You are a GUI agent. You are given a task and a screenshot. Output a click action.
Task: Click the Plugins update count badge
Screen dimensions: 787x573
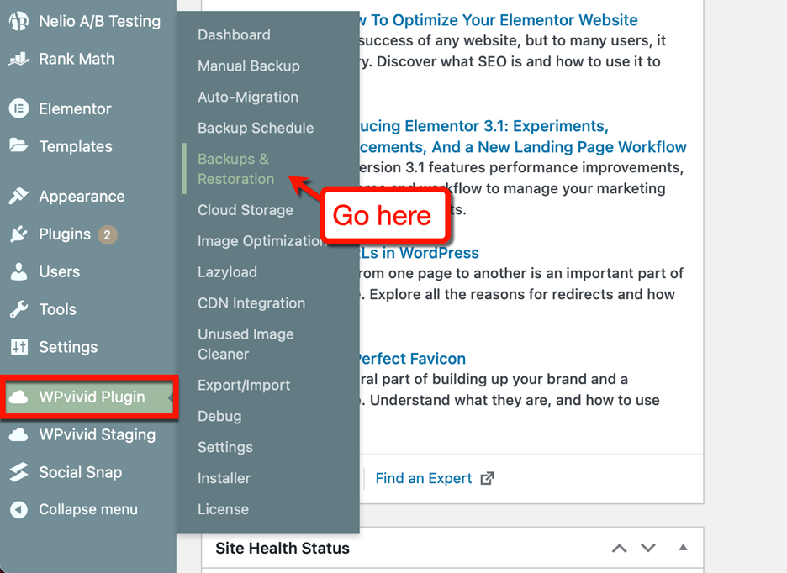pos(107,234)
